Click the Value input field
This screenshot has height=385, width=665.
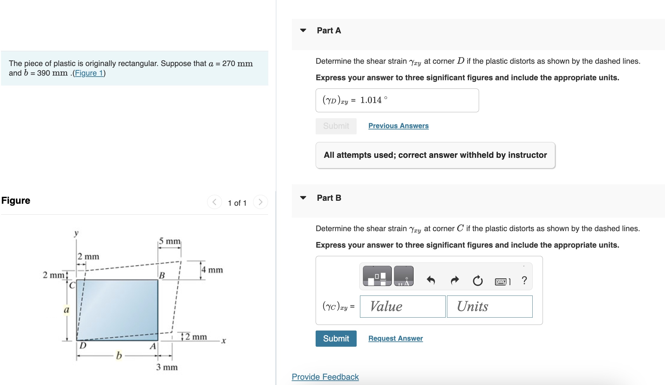(x=402, y=306)
